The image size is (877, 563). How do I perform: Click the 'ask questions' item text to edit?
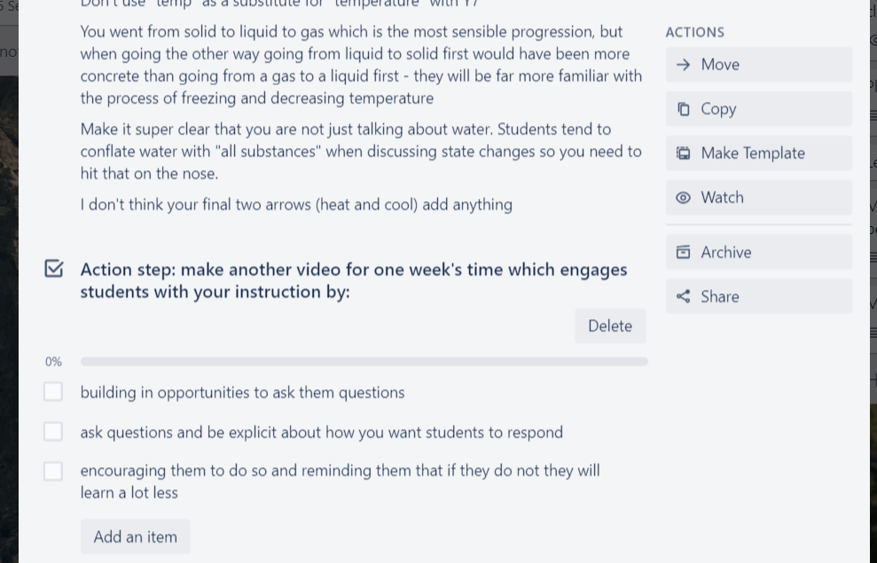tap(321, 432)
